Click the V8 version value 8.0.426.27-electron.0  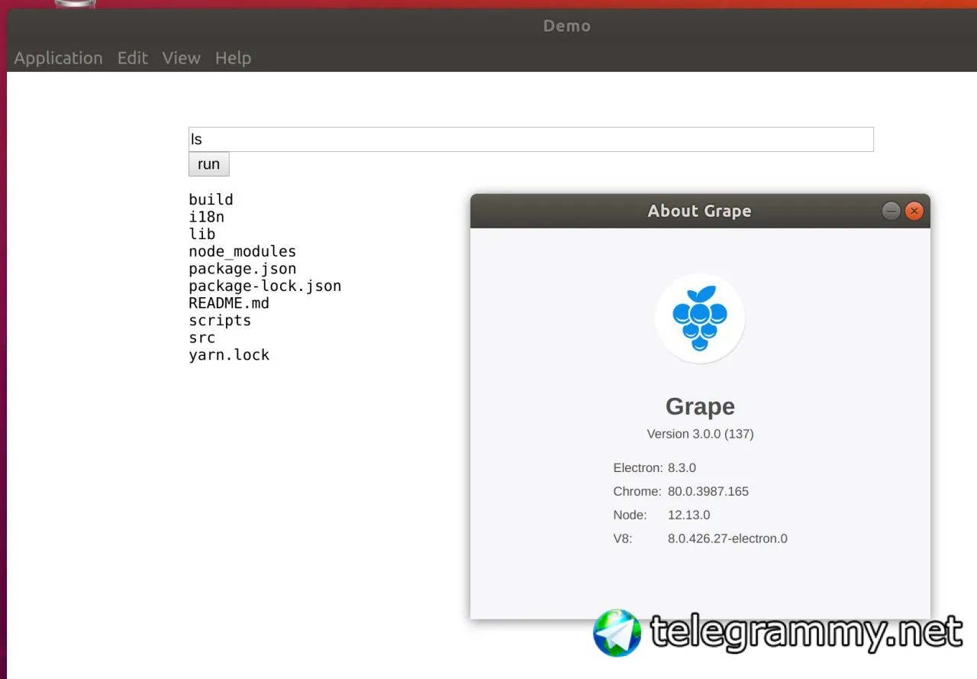727,539
